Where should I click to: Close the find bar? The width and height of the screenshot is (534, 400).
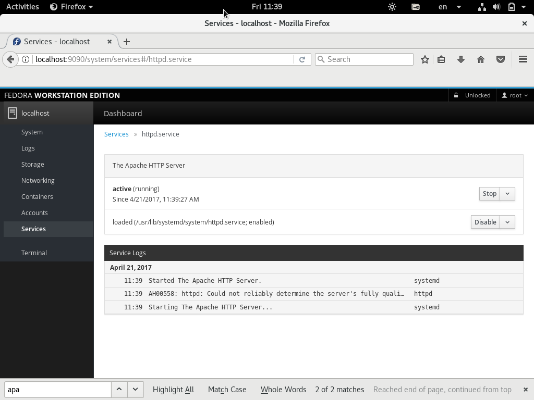coord(525,390)
